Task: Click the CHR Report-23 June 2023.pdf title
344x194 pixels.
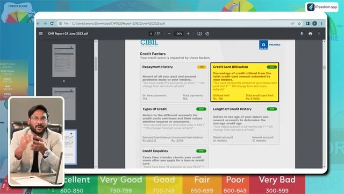Action: [68, 33]
